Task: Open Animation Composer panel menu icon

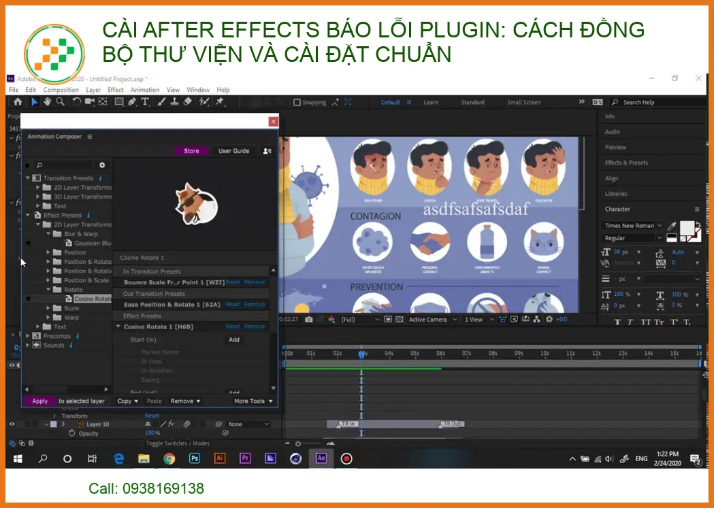Action: (x=90, y=137)
